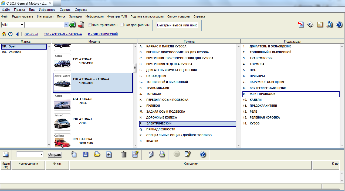Image resolution: width=345 pixels, height=191 pixels.
Task: Click the trash can delete icon
Action: click(x=124, y=154)
